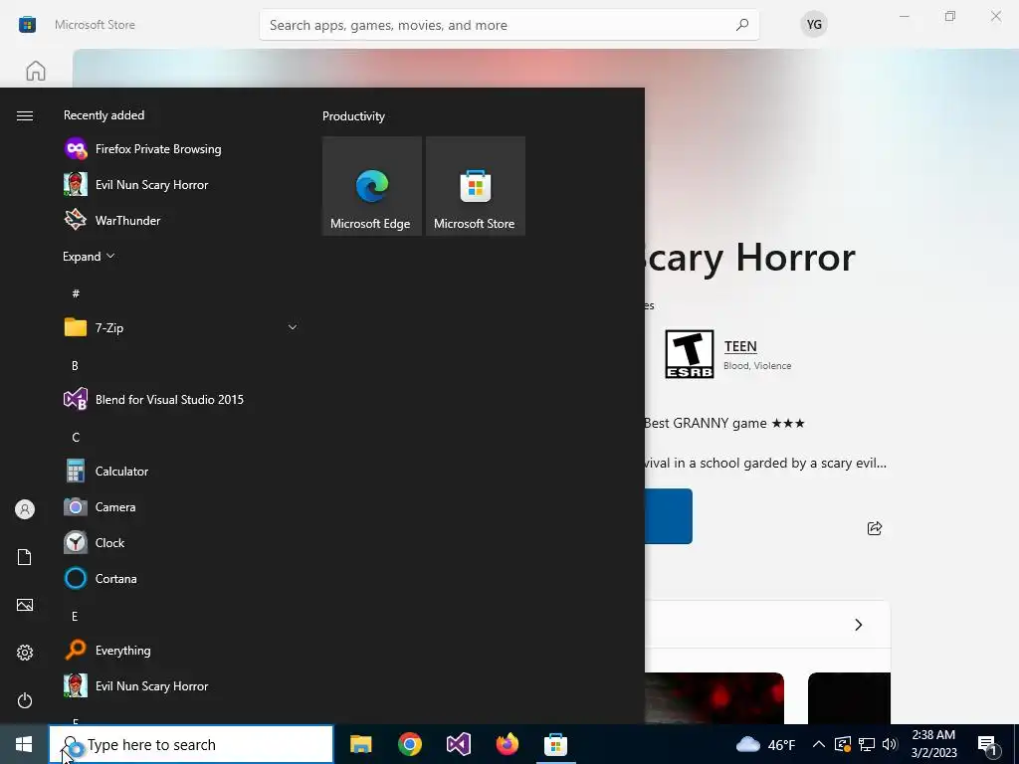Click the Microsoft Store taskbar icon
This screenshot has height=764, width=1019.
tap(555, 744)
